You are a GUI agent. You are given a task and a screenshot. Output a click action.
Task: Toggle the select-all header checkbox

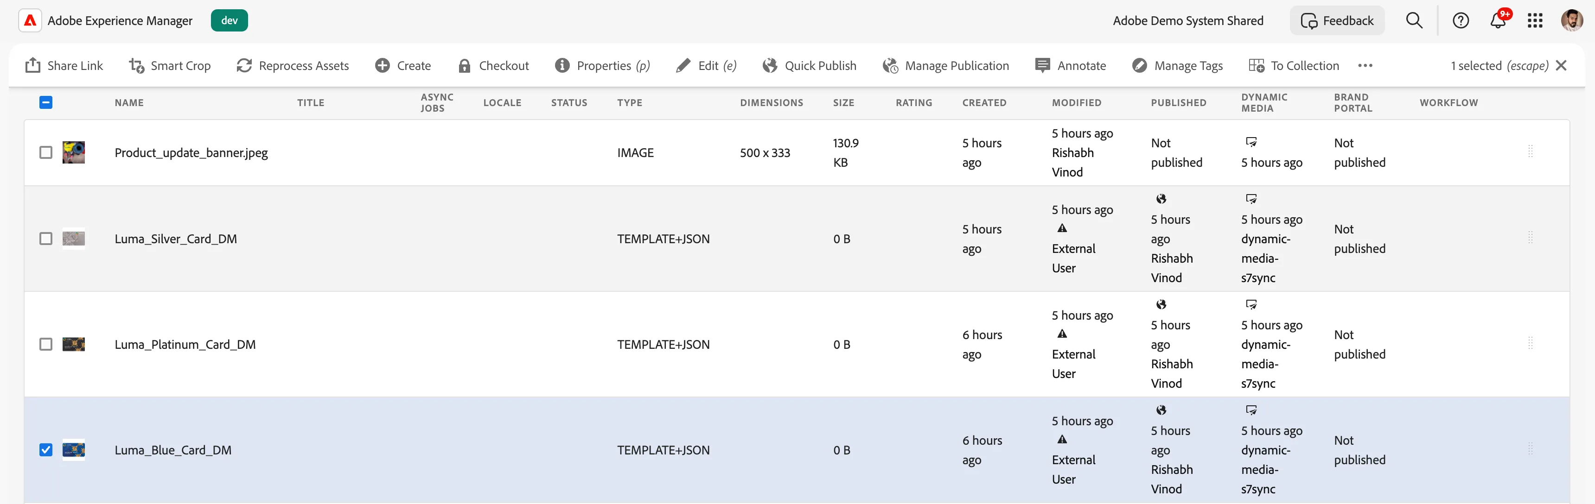click(x=46, y=103)
